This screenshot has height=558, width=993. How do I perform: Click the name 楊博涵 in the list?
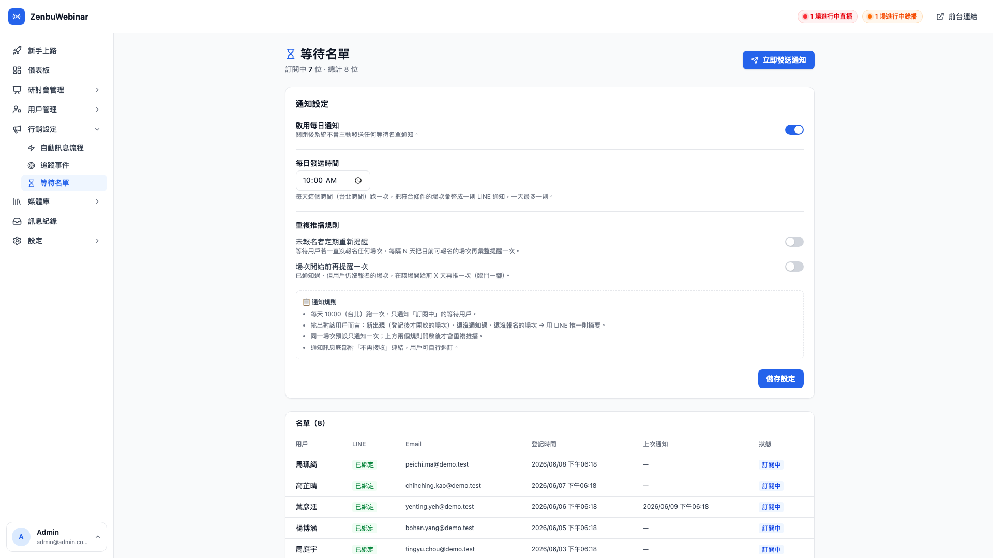point(306,528)
